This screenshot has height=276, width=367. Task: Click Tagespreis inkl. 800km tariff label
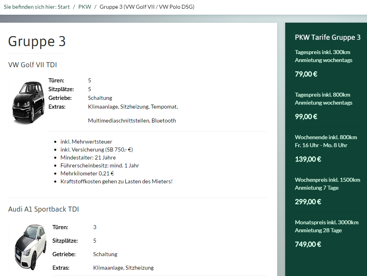pyautogui.click(x=323, y=95)
